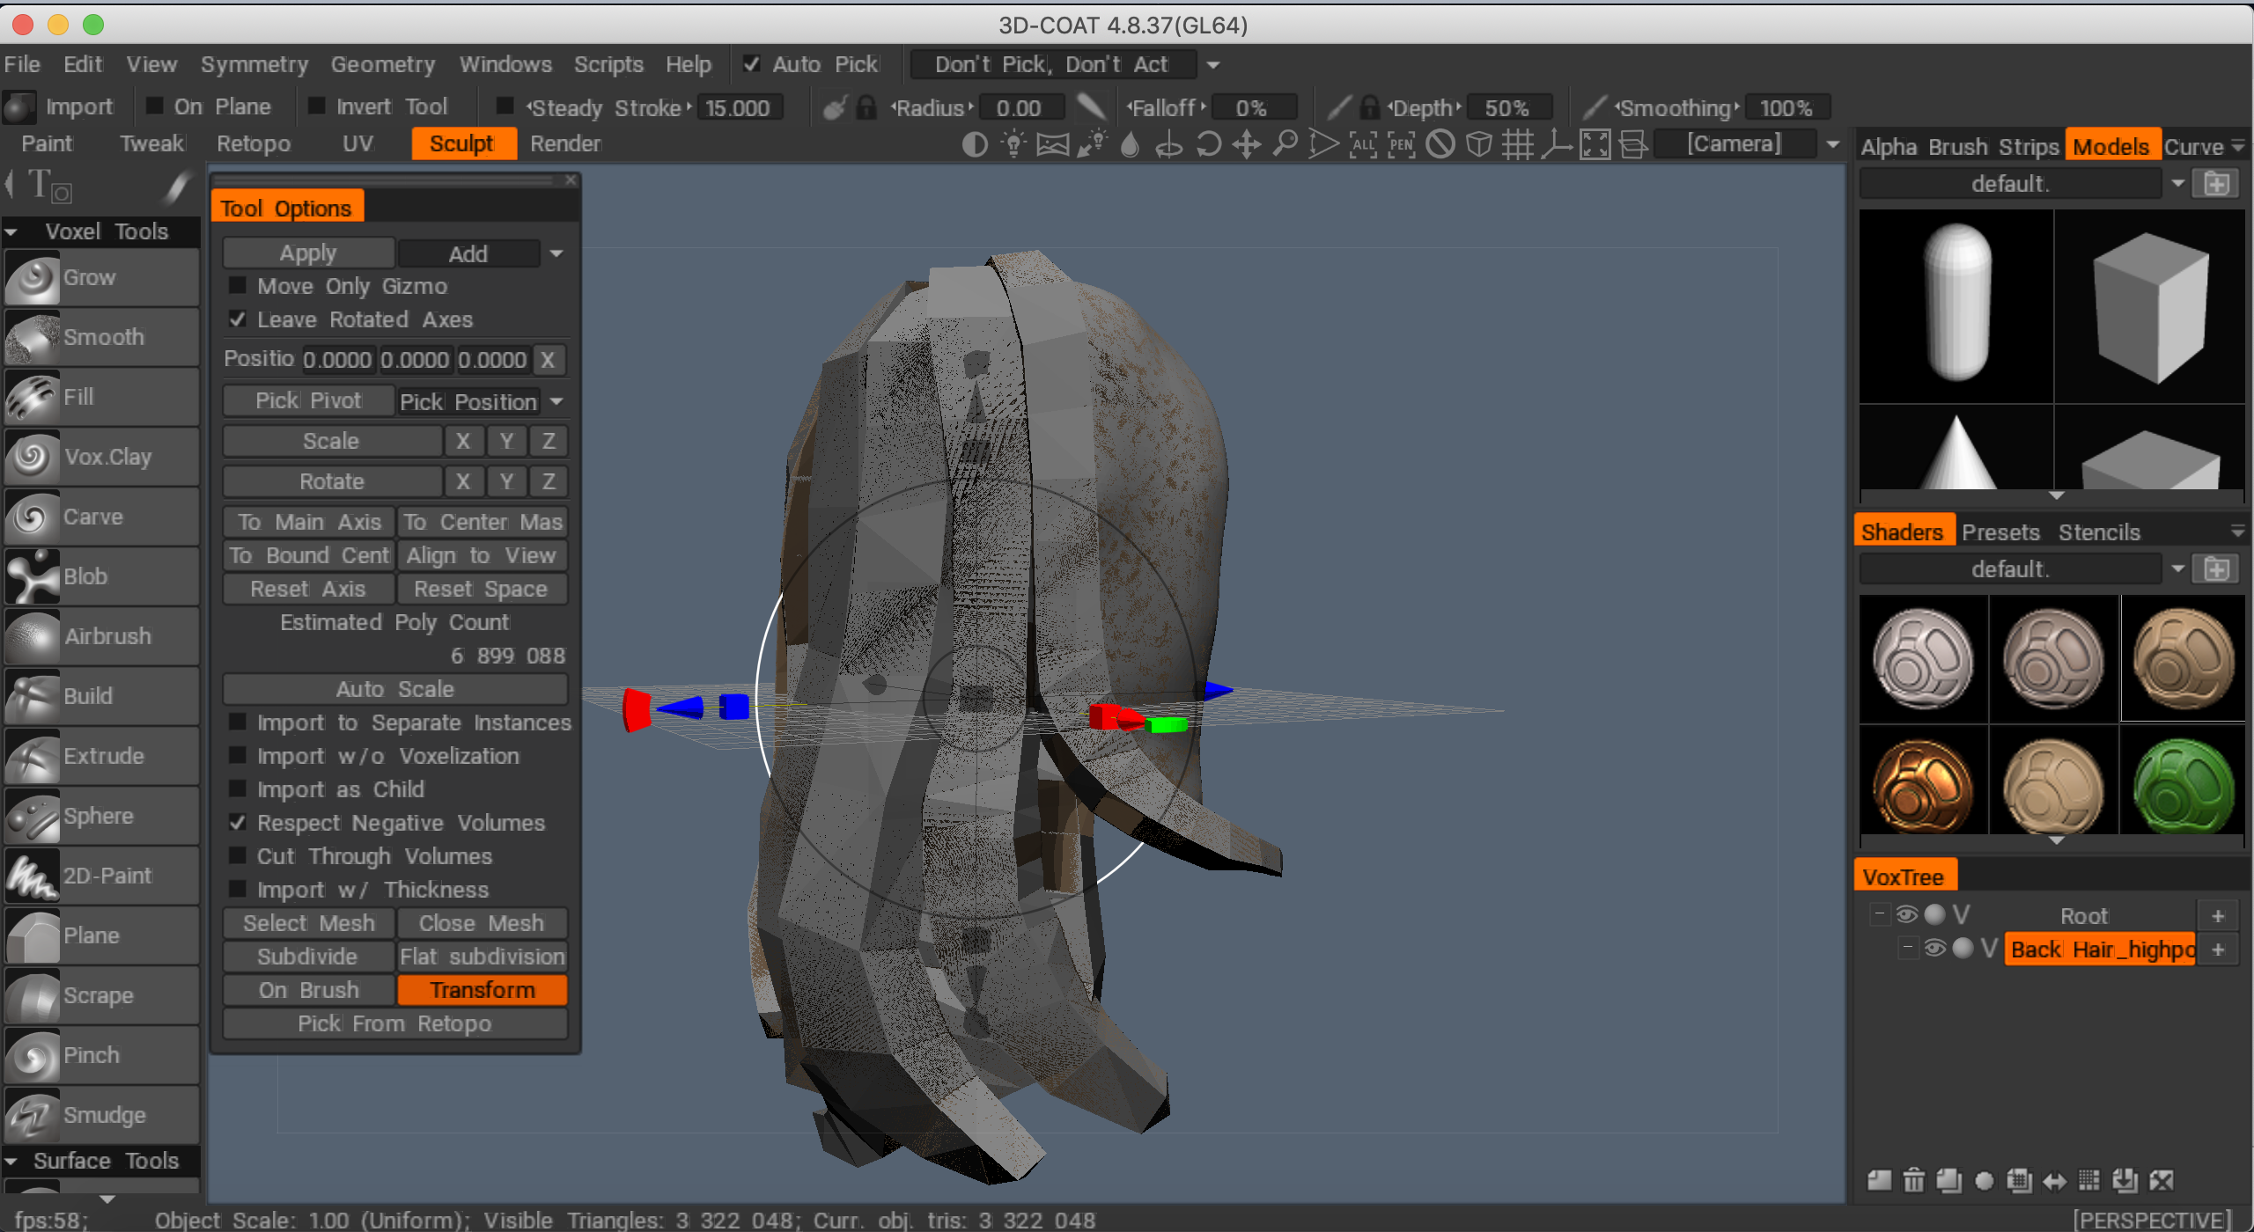The width and height of the screenshot is (2254, 1232).
Task: Collapse the Voxel Tools section
Action: click(11, 231)
